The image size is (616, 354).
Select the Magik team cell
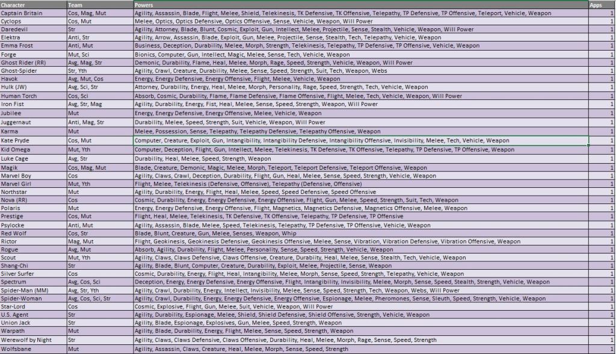99,168
